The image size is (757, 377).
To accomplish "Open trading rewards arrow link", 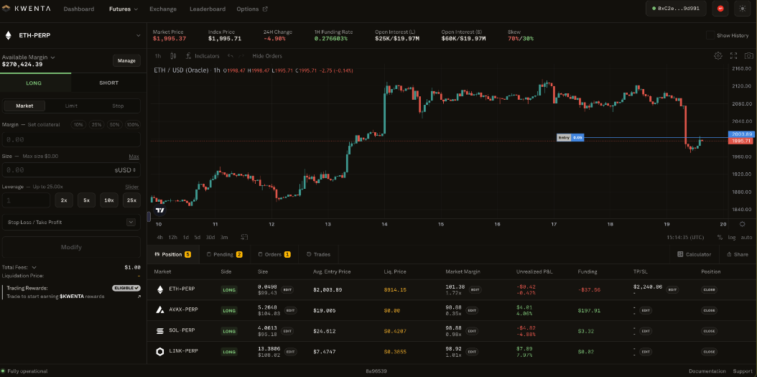I will [x=139, y=297].
